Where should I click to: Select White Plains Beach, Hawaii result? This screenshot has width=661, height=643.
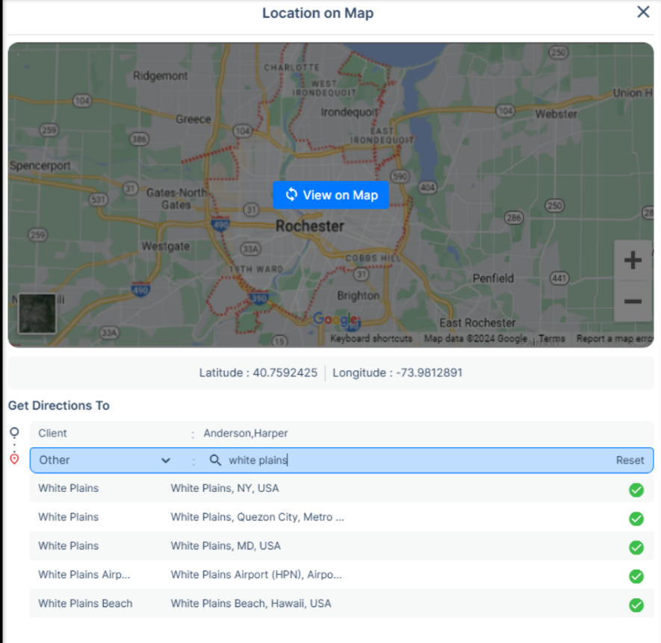pyautogui.click(x=341, y=603)
